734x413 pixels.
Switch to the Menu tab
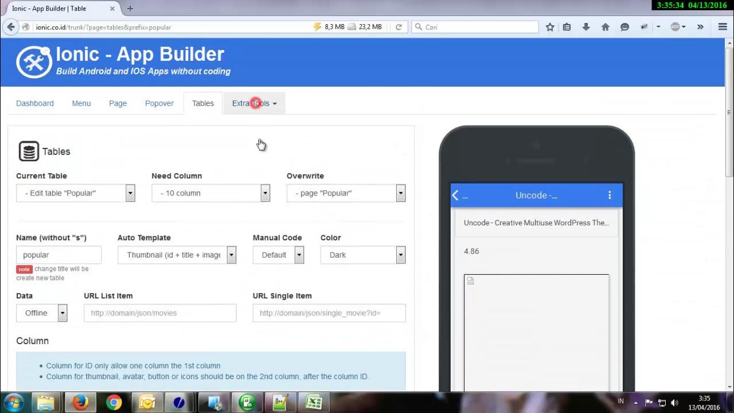point(81,103)
